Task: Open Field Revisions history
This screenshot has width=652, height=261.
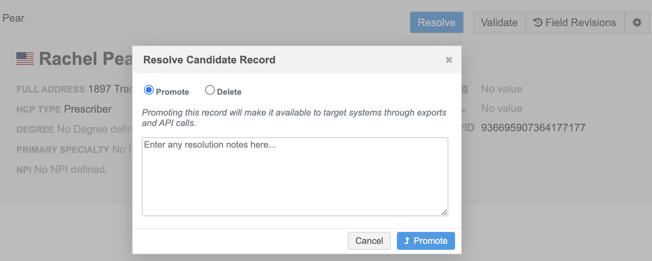Action: tap(574, 22)
